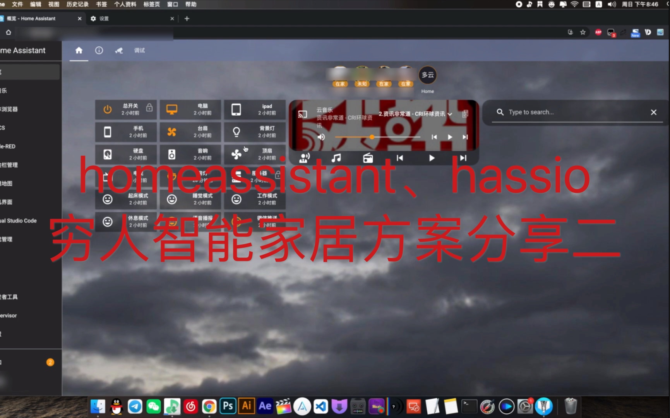Launch Photoshop from the dock
The height and width of the screenshot is (418, 670).
(x=228, y=406)
